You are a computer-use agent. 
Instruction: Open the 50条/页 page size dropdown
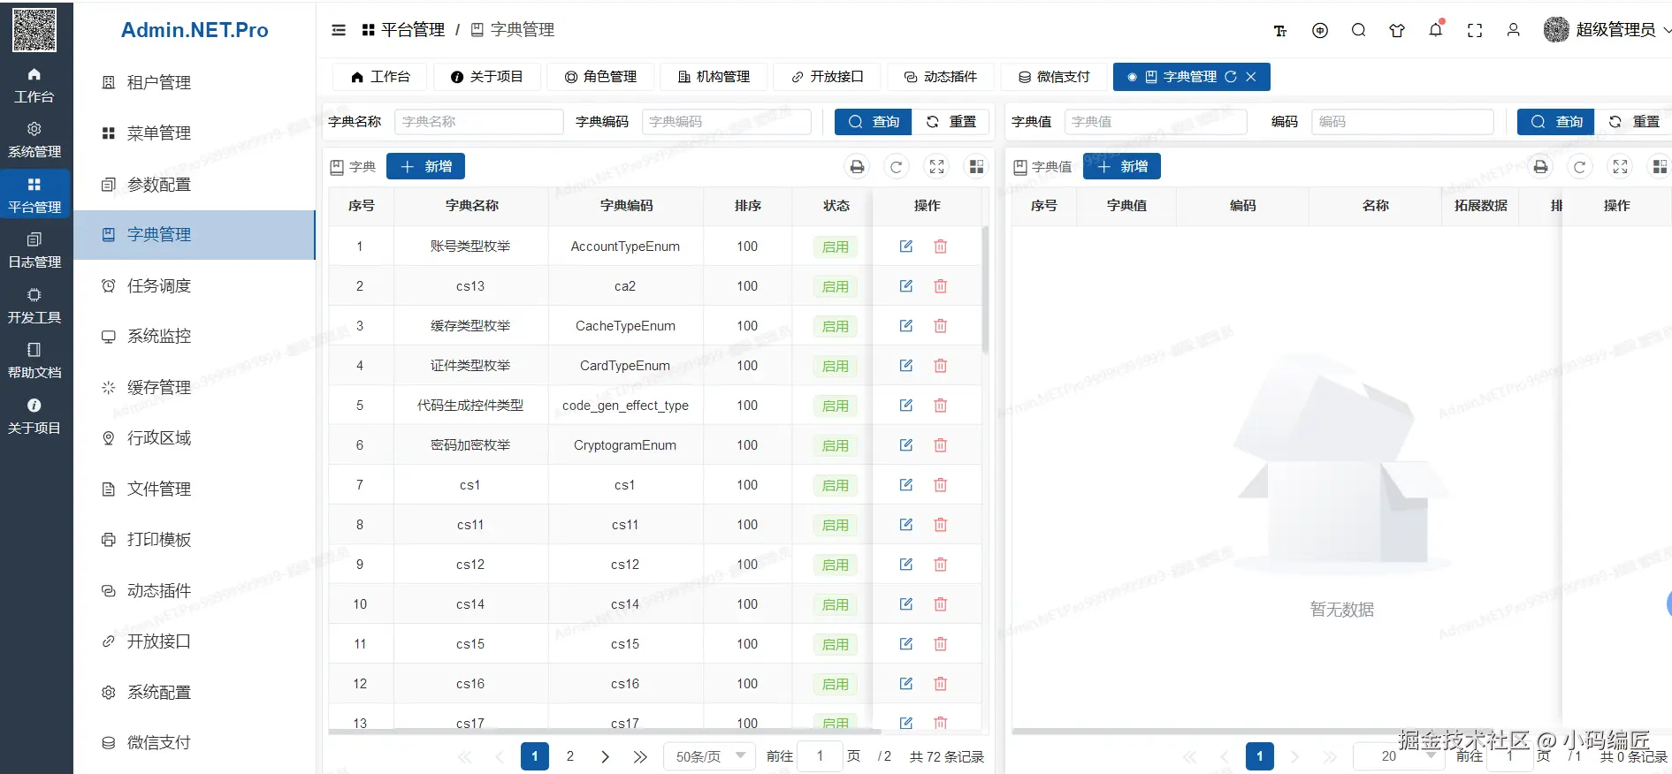coord(710,756)
